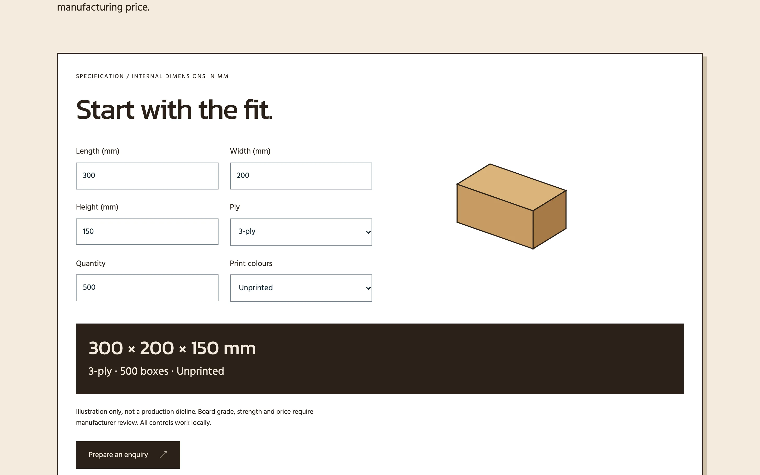Open the Ply dropdown

click(x=301, y=232)
